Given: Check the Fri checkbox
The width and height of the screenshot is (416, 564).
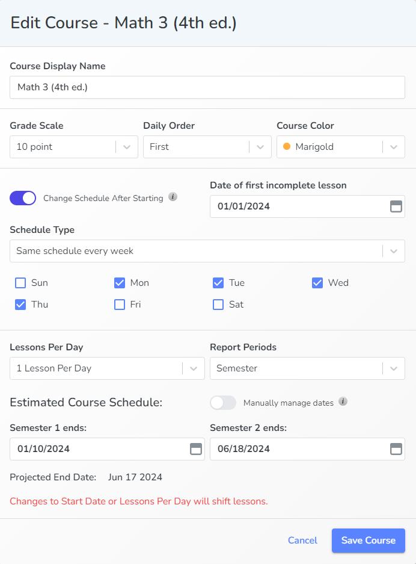Looking at the screenshot, I should click(x=120, y=305).
